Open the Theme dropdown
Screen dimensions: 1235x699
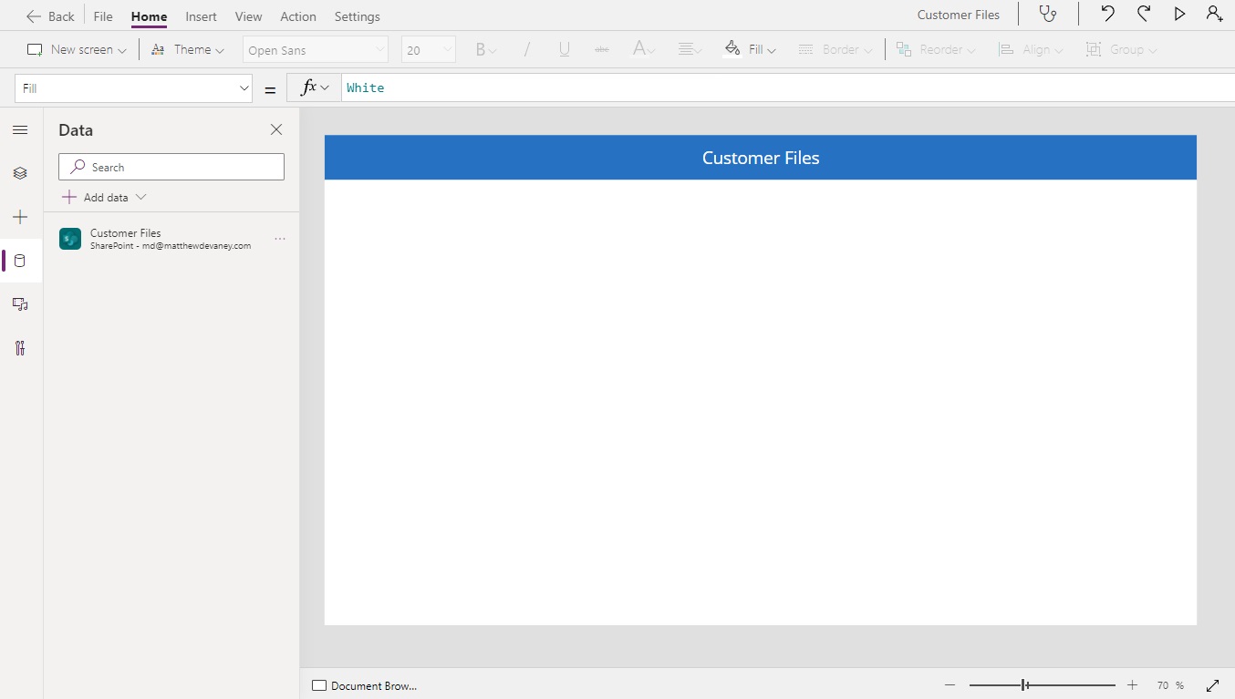(188, 49)
